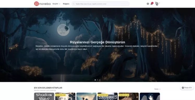Open the user avatar menu
195x100 pixels.
pyautogui.click(x=157, y=3)
